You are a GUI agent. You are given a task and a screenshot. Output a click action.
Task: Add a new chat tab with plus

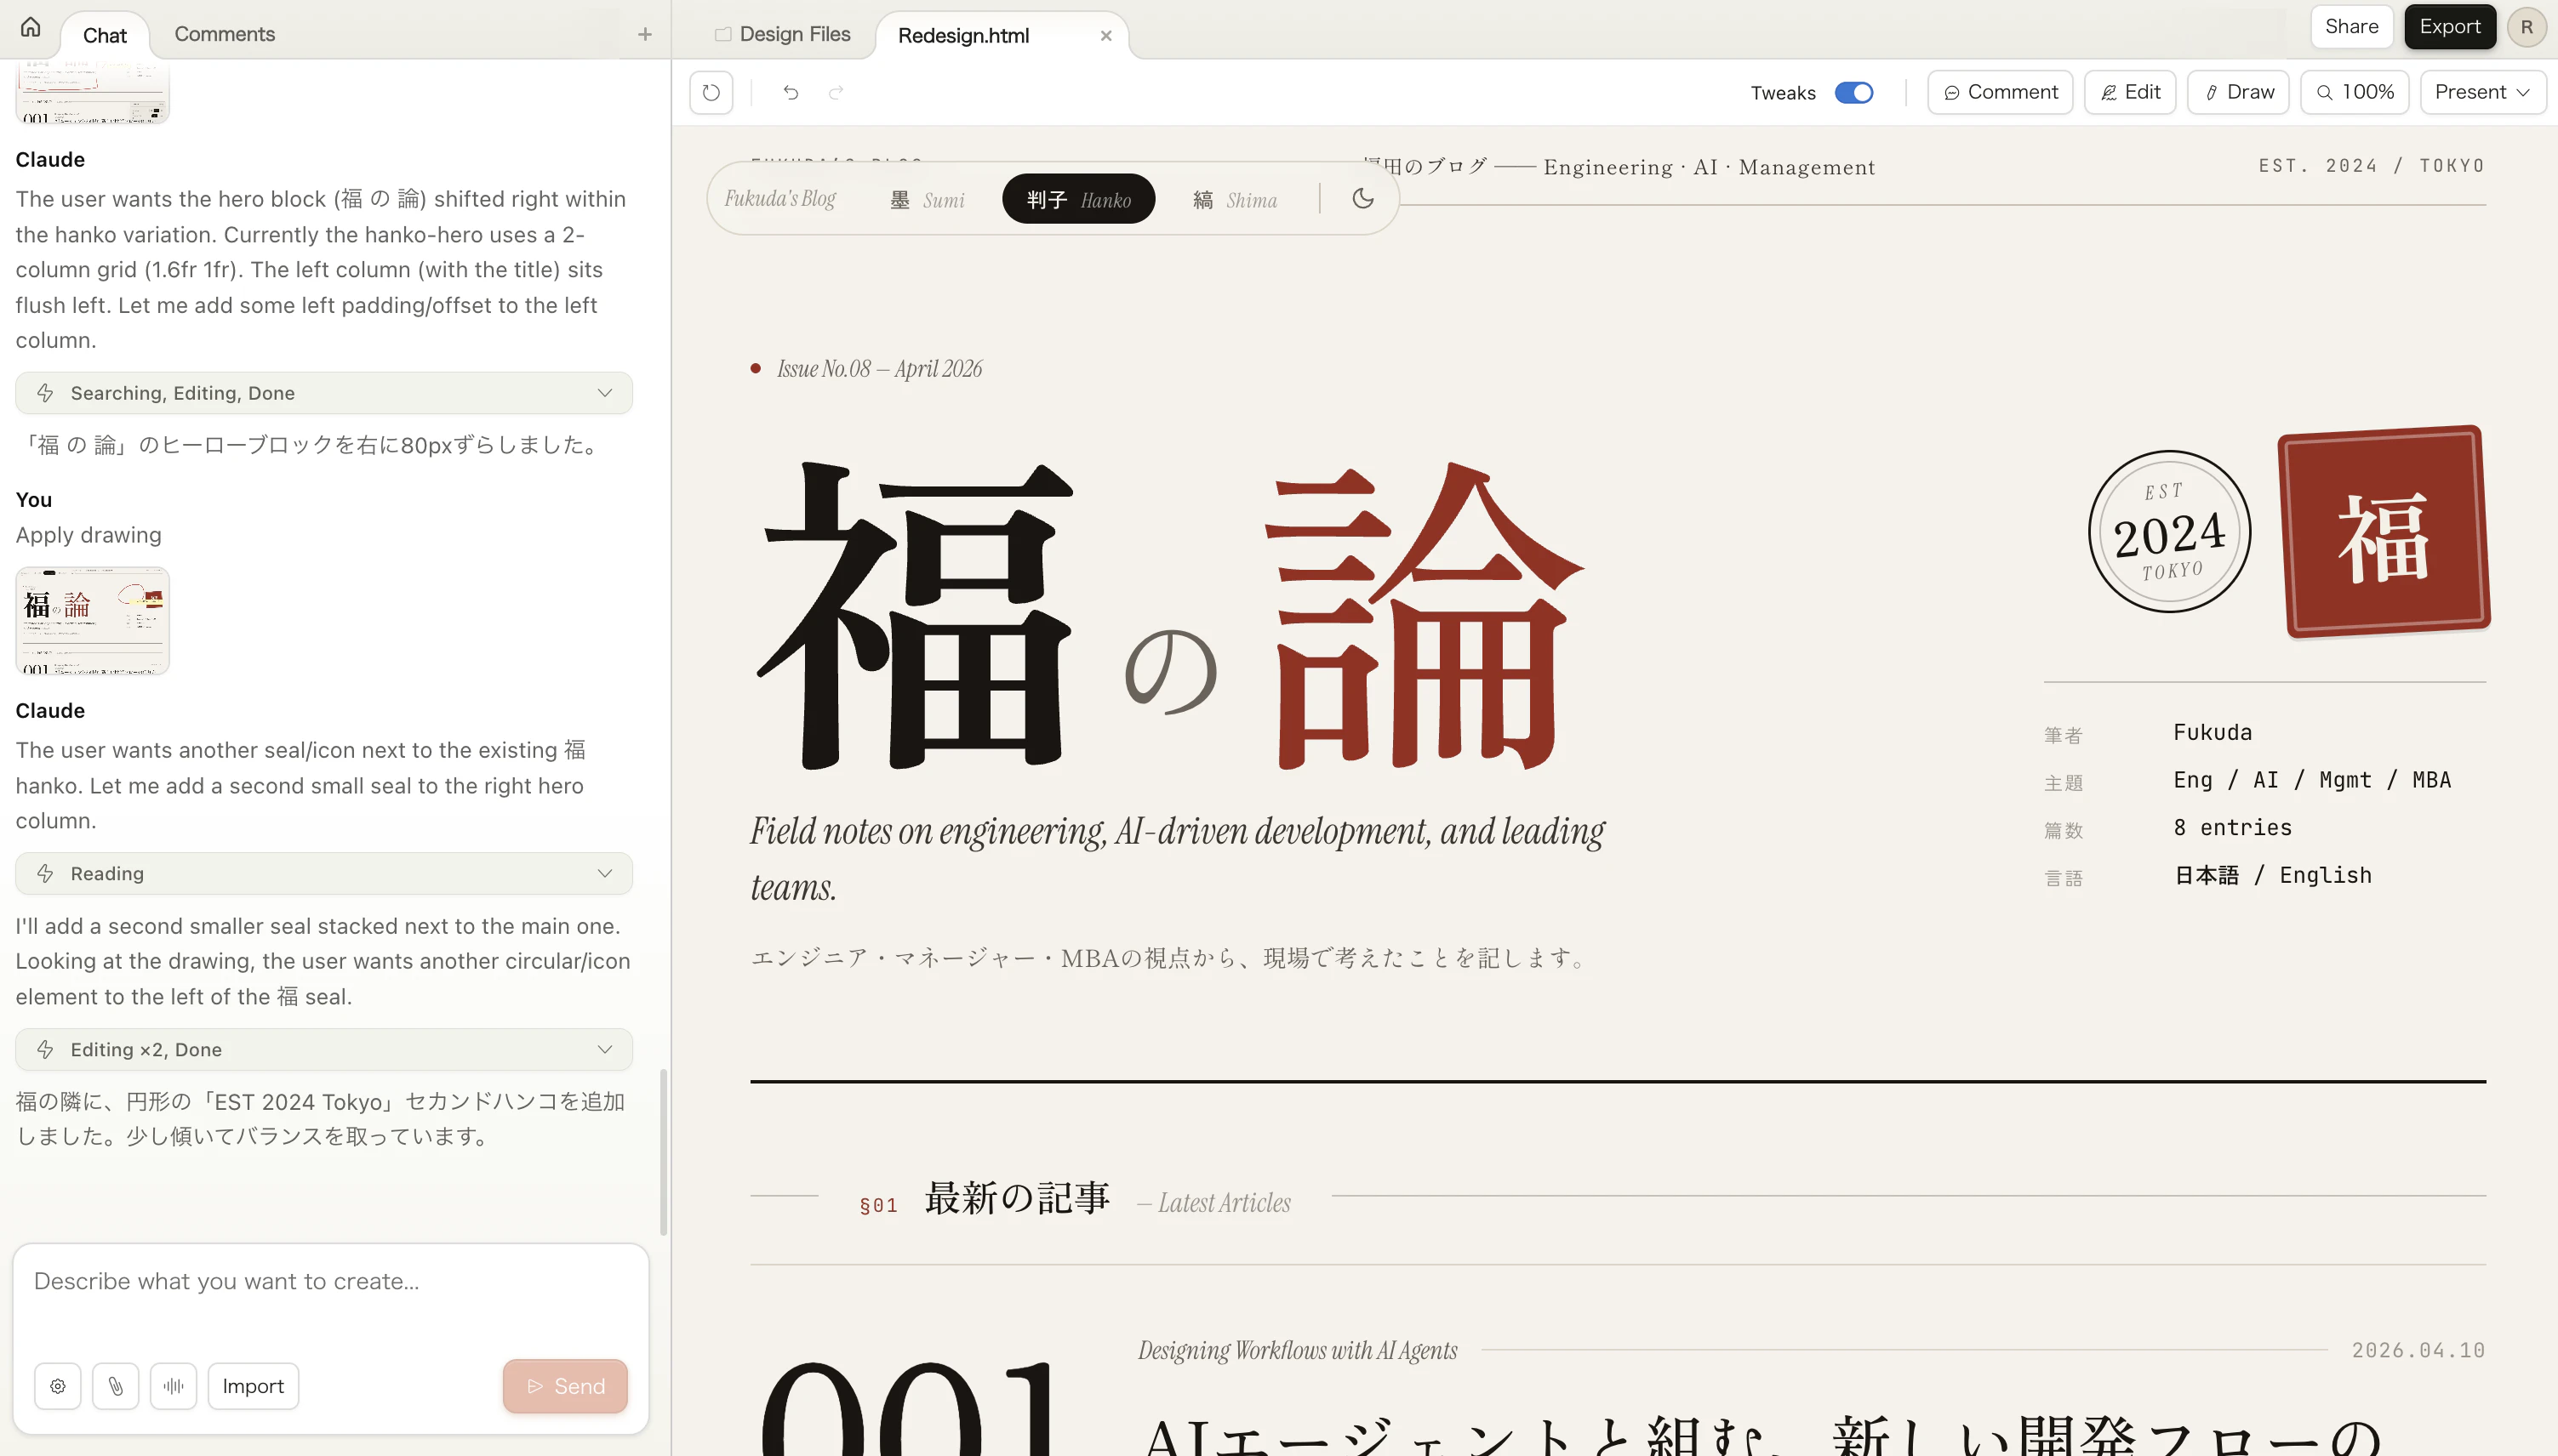tap(645, 35)
